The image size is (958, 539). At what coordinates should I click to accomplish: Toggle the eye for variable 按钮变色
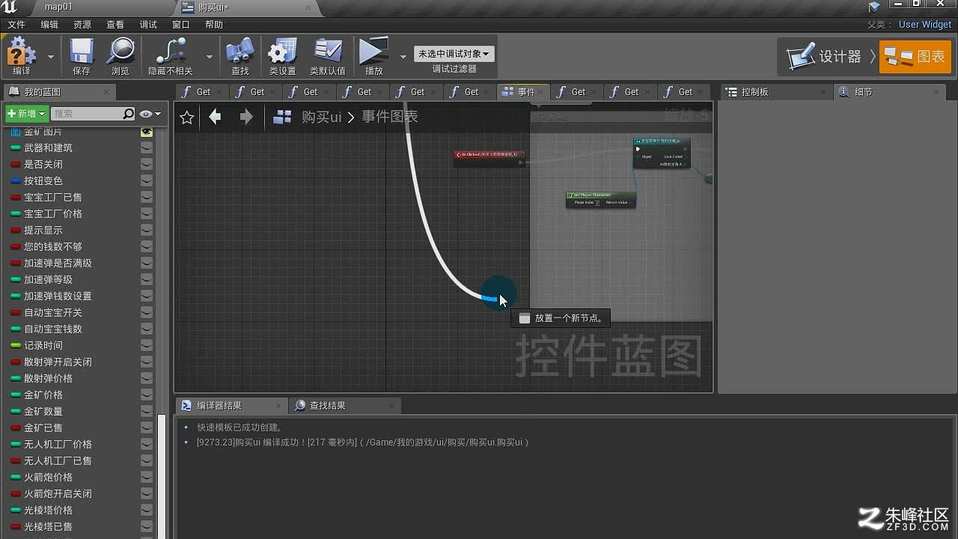point(147,181)
